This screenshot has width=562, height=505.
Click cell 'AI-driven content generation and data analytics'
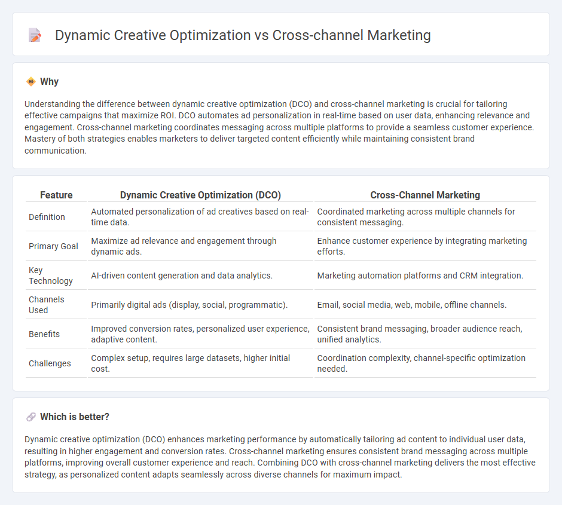pos(200,276)
